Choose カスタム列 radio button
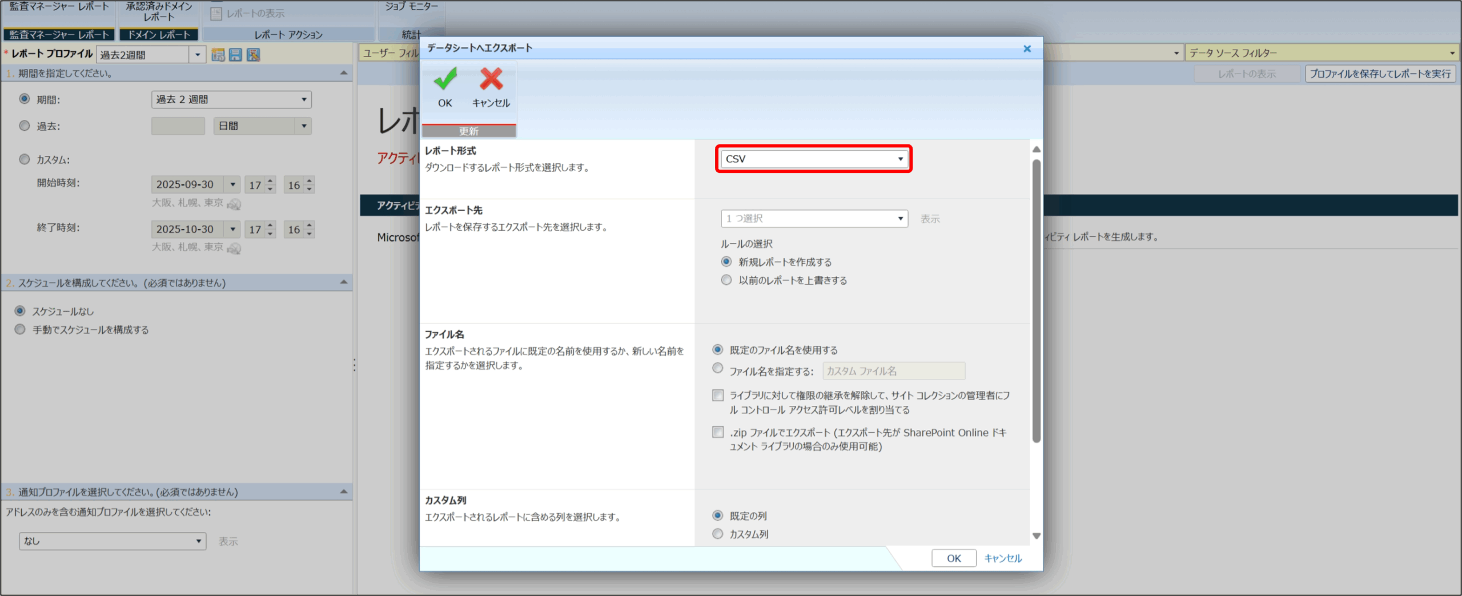Screen dimensions: 1462x596 coord(718,534)
